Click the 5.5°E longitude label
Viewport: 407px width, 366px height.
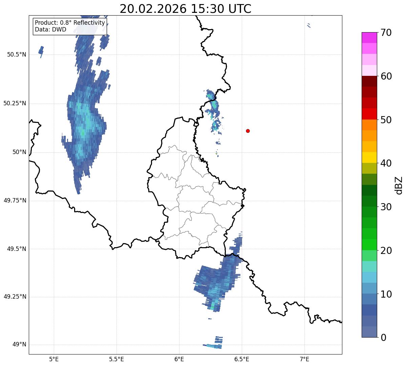point(116,359)
